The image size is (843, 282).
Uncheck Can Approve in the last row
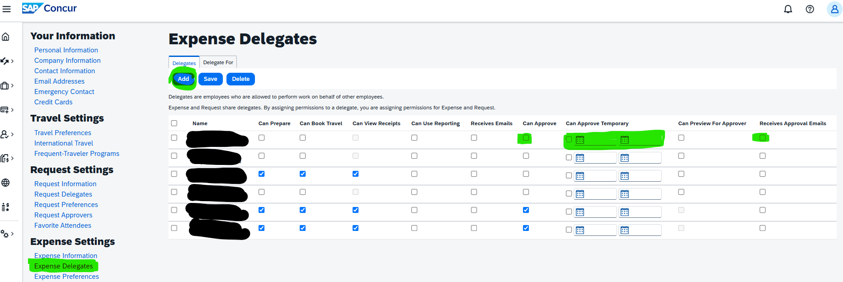coord(526,228)
